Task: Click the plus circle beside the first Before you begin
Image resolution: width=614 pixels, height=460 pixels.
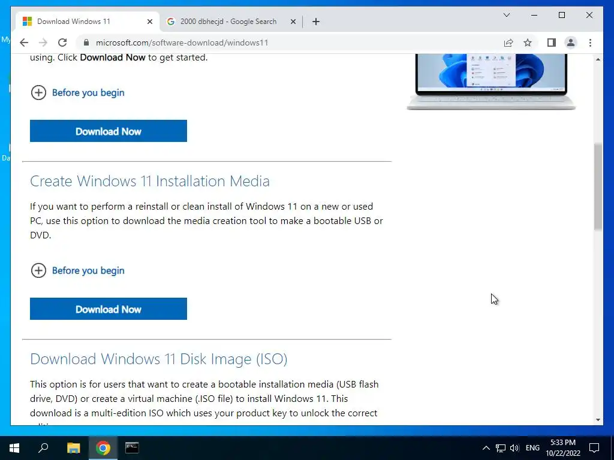Action: coord(38,93)
